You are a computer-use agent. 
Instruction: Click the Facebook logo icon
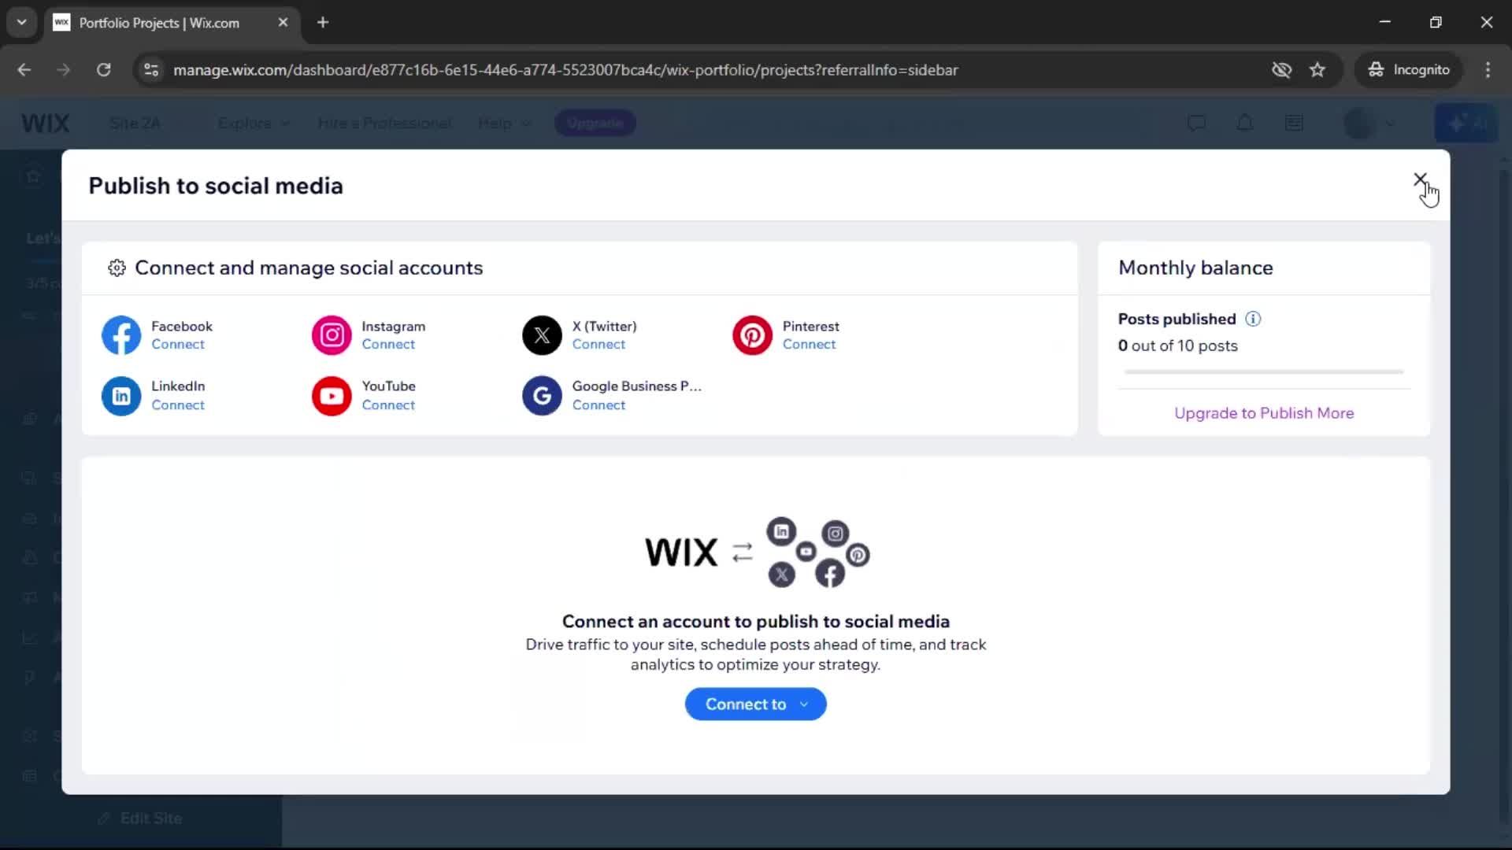121,335
